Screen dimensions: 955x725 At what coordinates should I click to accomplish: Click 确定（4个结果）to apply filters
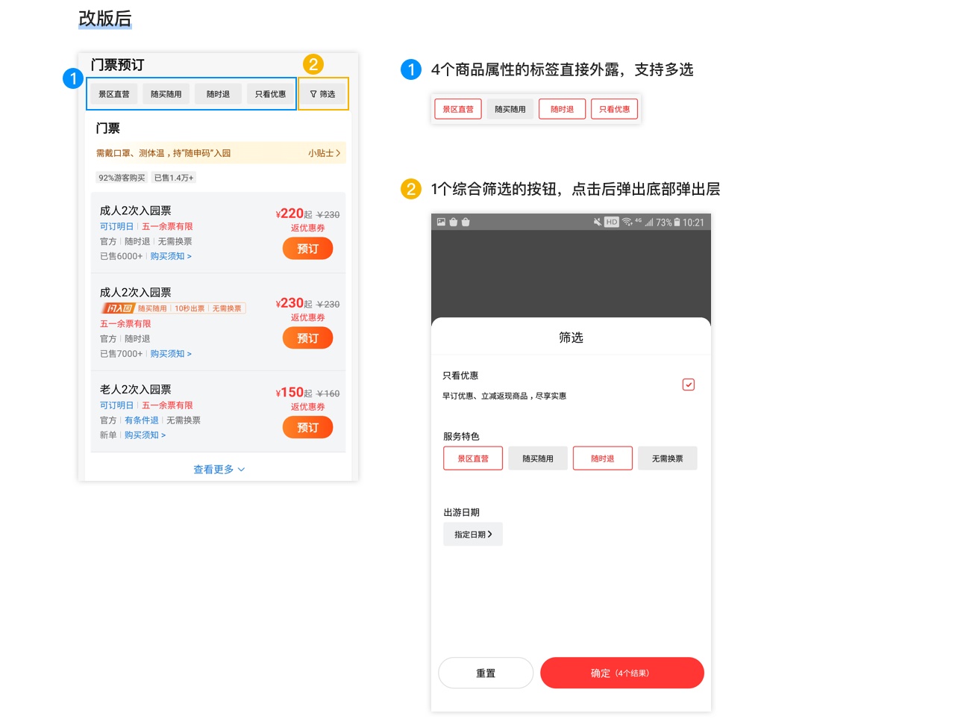[x=621, y=673]
